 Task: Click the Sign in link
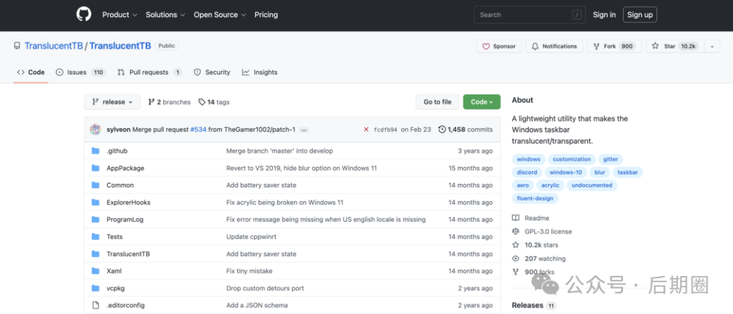[604, 14]
